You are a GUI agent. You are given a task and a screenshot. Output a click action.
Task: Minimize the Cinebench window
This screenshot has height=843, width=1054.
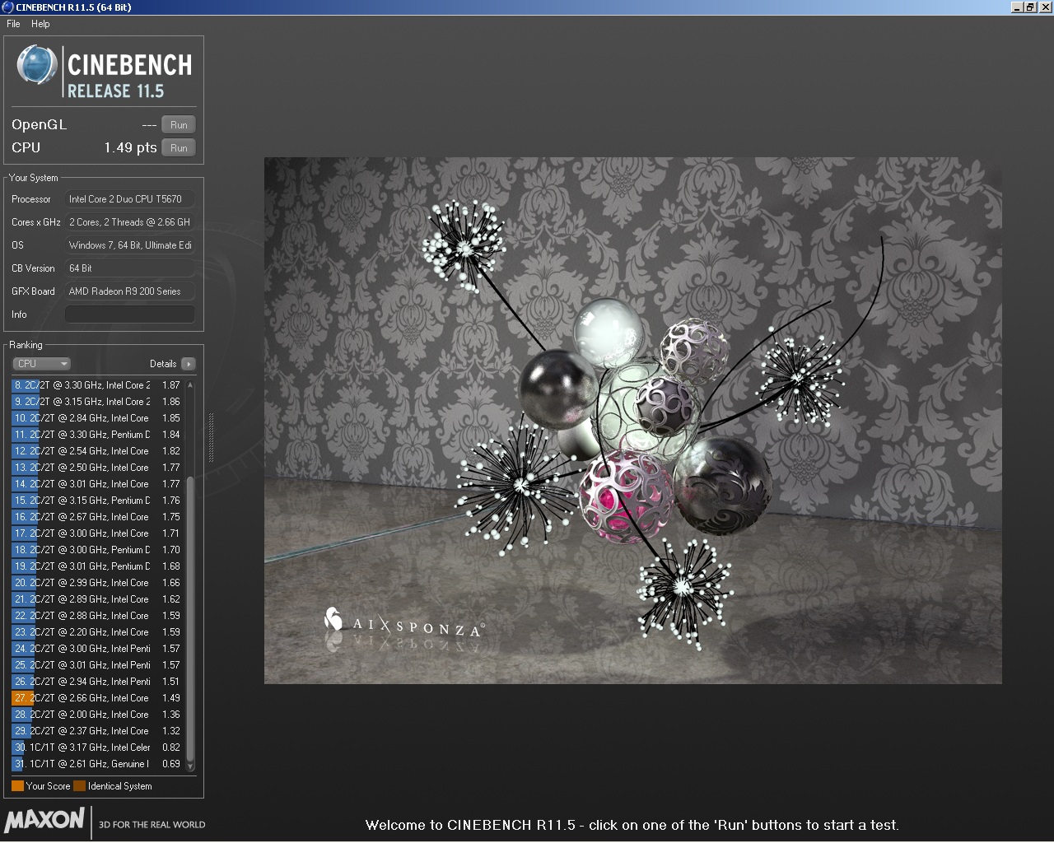click(x=1017, y=7)
